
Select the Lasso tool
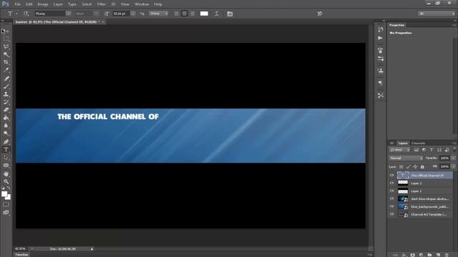(6, 46)
